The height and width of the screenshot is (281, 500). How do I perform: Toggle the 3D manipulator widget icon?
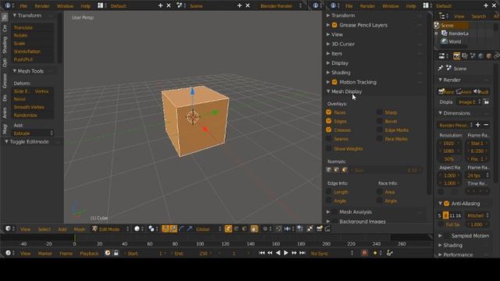click(165, 229)
